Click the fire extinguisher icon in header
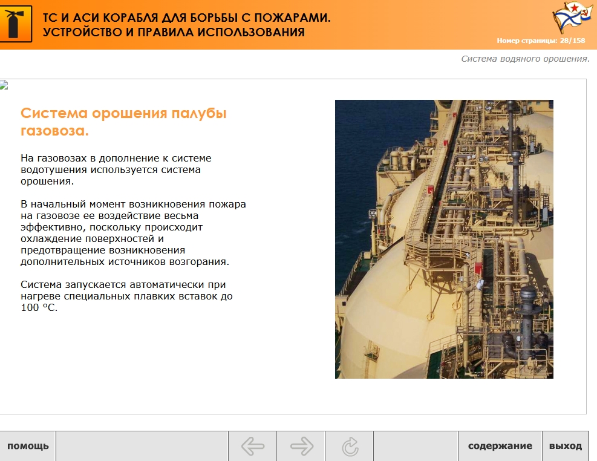Screen dimensions: 597x461 click(15, 24)
